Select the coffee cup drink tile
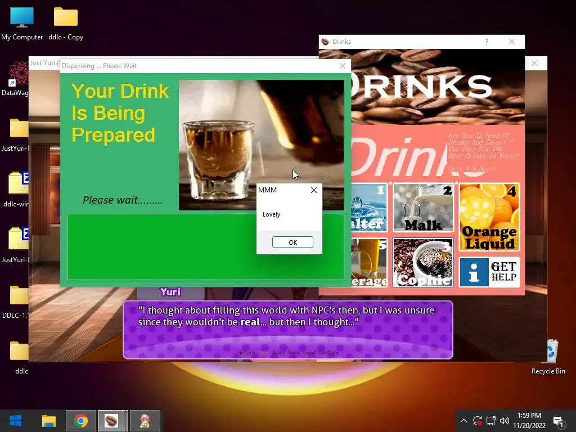 click(x=423, y=263)
